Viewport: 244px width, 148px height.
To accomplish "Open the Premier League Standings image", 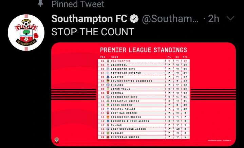I will pos(144,94).
